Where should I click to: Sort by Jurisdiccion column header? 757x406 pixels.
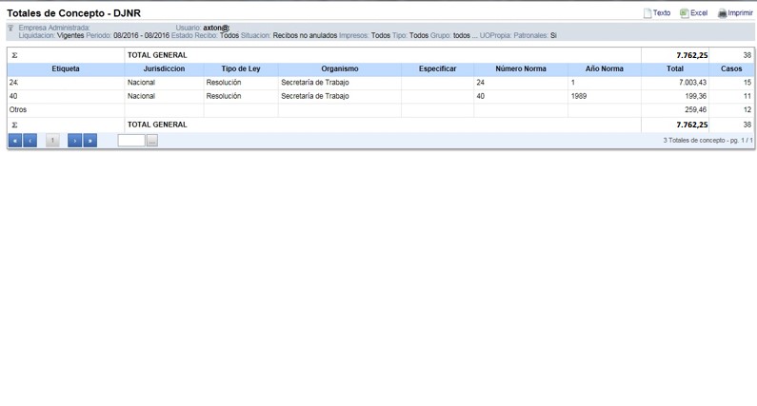pos(164,69)
